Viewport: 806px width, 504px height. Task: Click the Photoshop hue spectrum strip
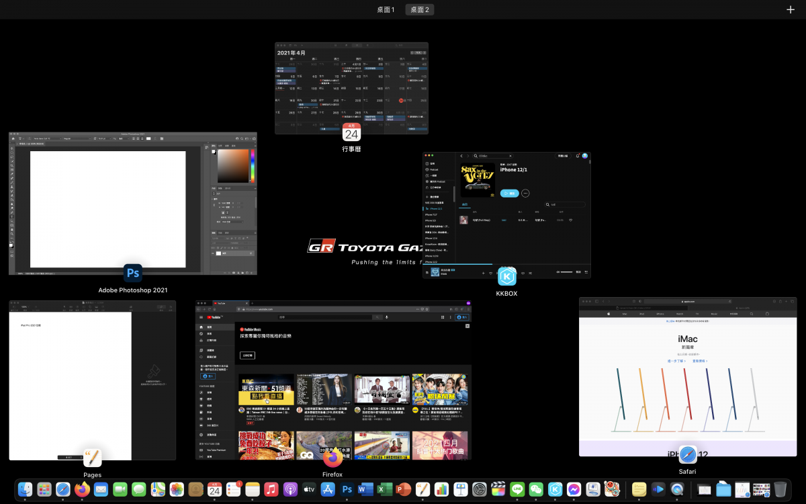253,166
